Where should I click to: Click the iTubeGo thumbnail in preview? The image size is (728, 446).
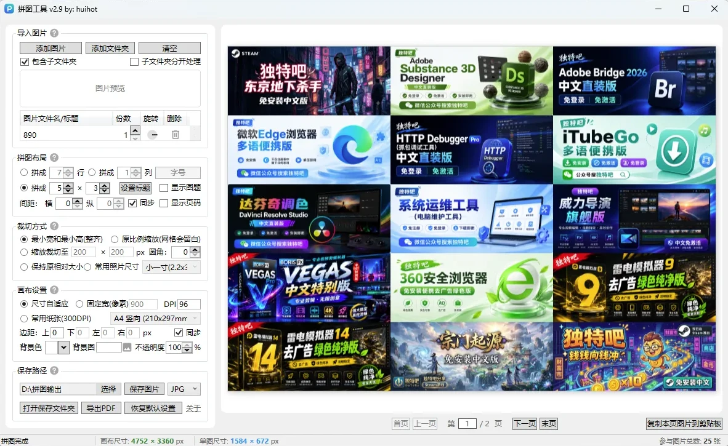(634, 149)
